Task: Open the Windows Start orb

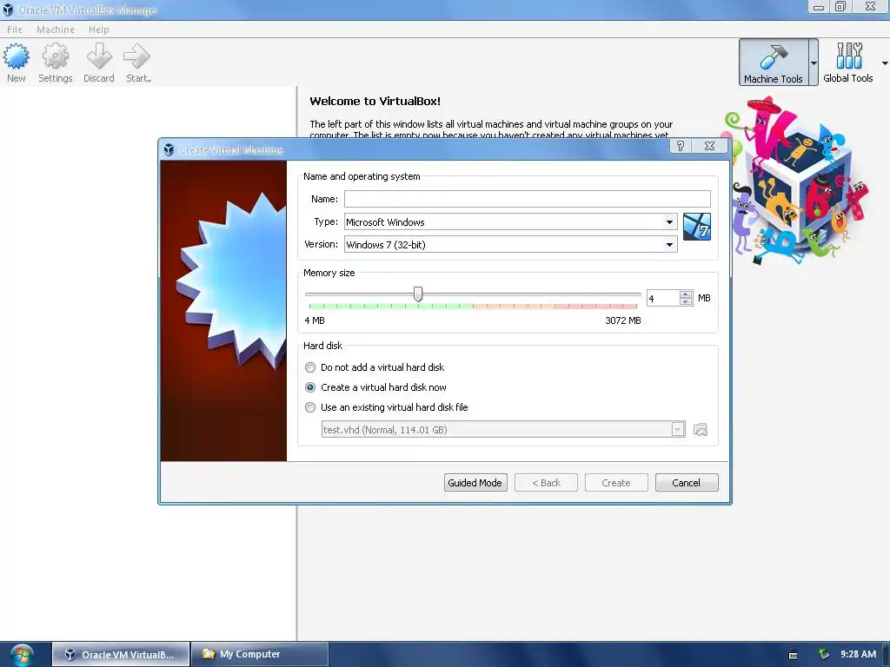Action: tap(22, 655)
